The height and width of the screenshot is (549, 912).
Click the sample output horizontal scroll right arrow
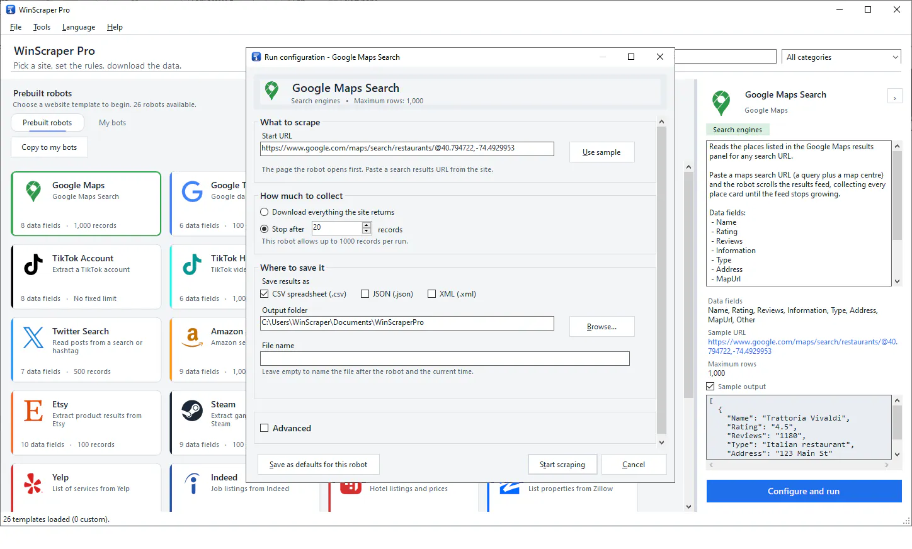click(887, 465)
